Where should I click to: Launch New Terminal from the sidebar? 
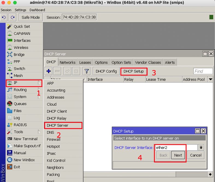pyautogui.click(x=24, y=139)
